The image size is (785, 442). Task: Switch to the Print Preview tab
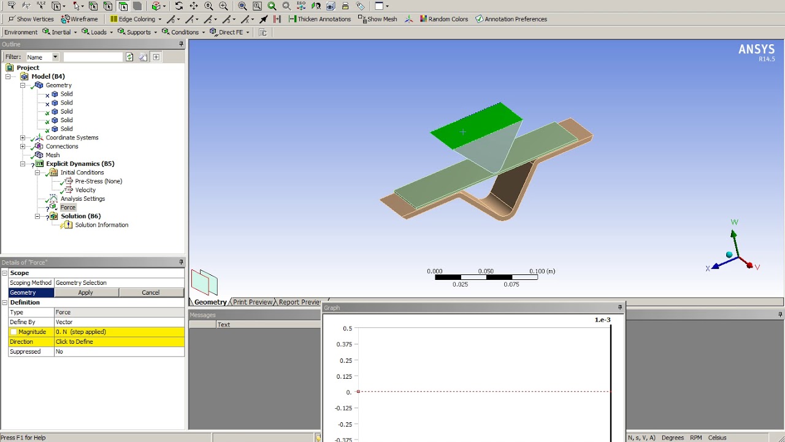coord(252,302)
